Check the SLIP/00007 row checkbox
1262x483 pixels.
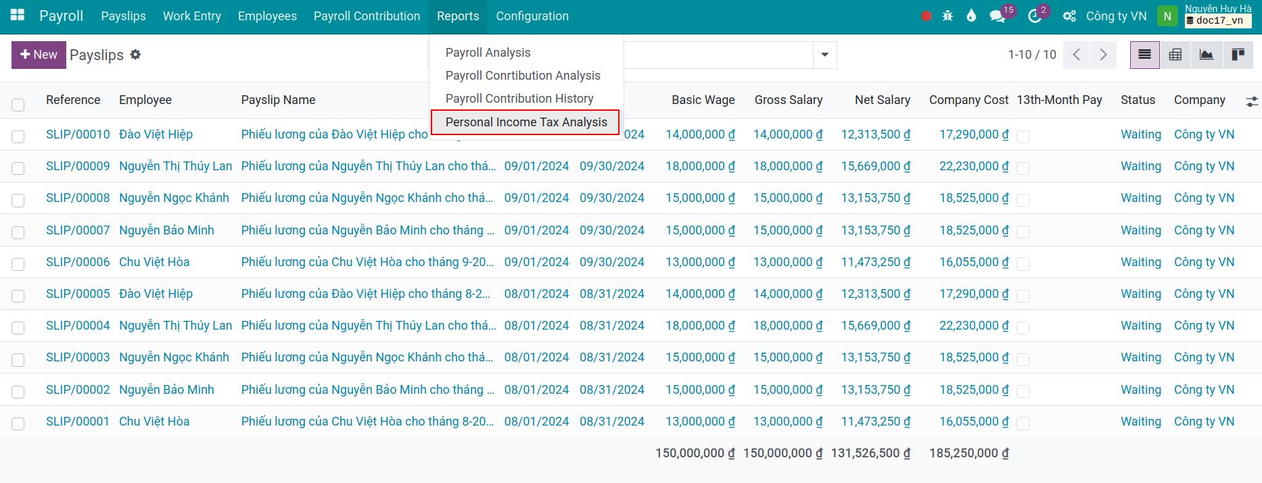pyautogui.click(x=18, y=232)
